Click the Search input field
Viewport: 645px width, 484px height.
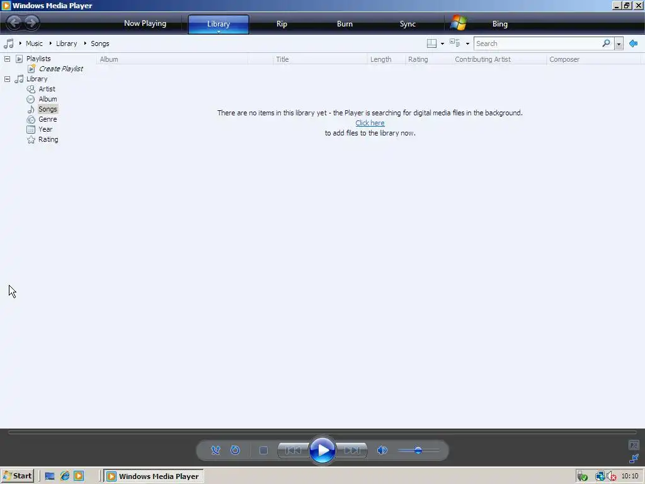pos(538,43)
